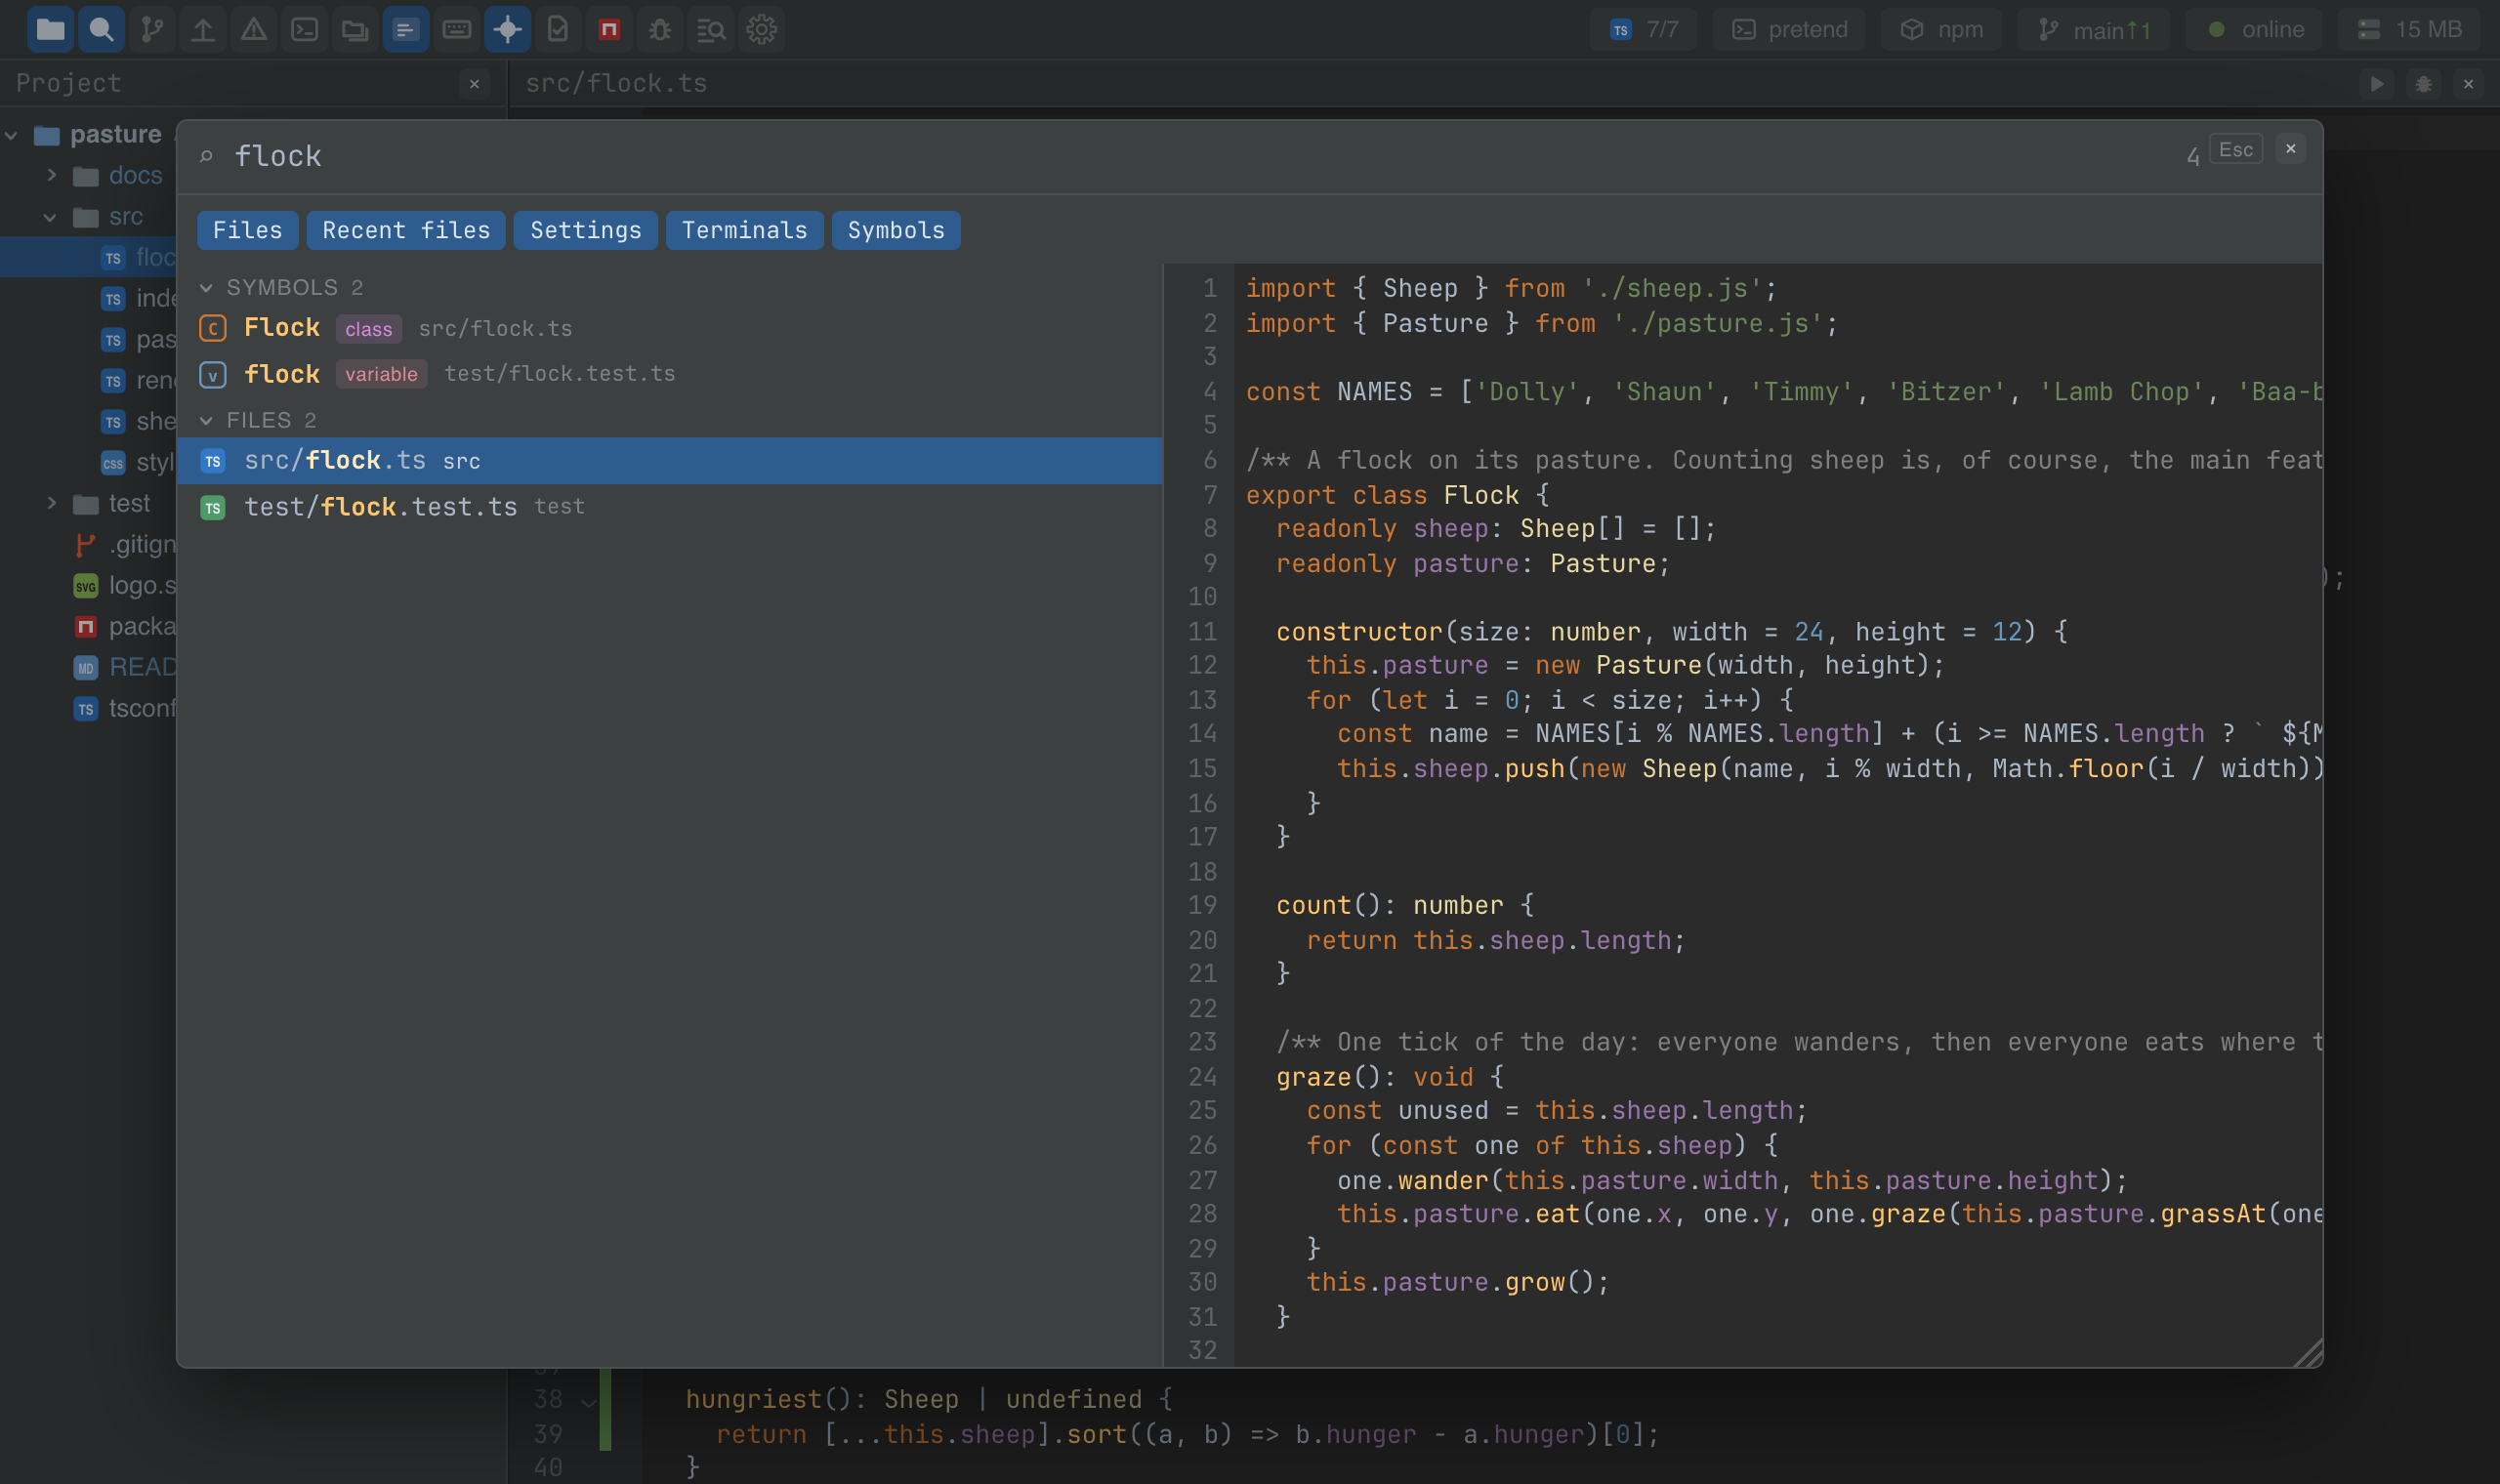Toggle the Files search filter
This screenshot has height=1484, width=2500.
click(x=247, y=230)
